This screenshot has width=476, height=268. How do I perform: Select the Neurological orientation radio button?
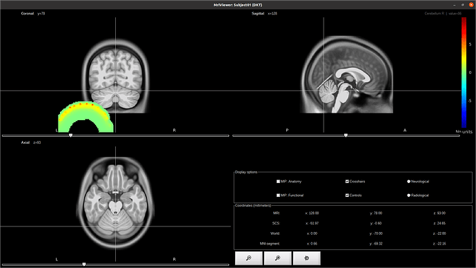click(408, 182)
